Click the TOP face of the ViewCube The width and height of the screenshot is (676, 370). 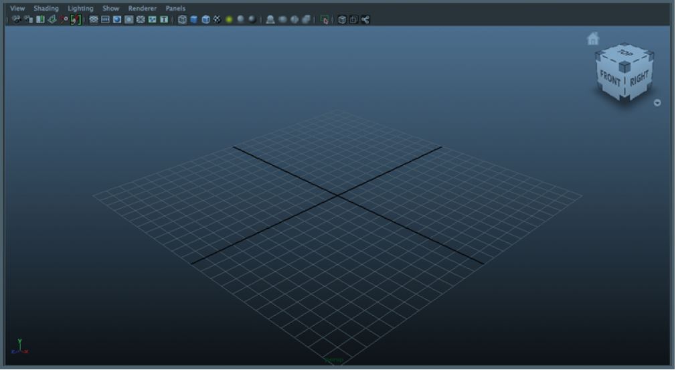[x=626, y=55]
